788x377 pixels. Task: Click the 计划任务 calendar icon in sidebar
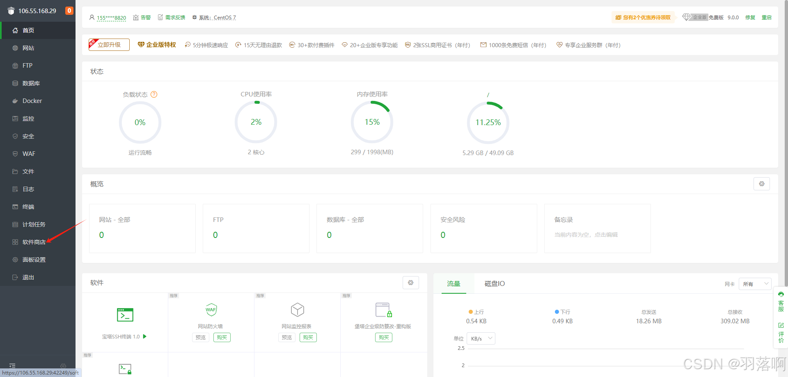15,224
